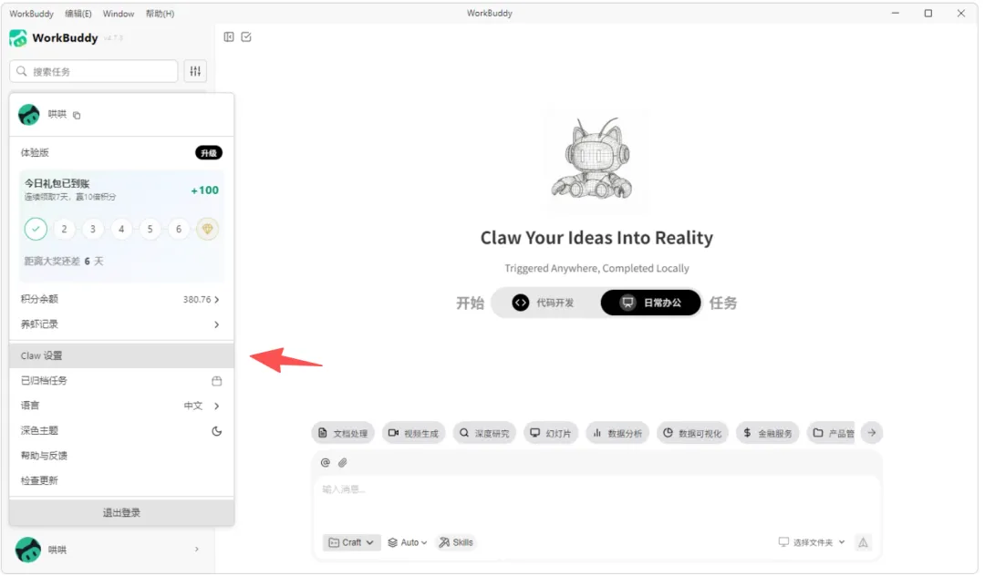The height and width of the screenshot is (576, 985).
Task: Click the 退出登录 button
Action: [122, 514]
